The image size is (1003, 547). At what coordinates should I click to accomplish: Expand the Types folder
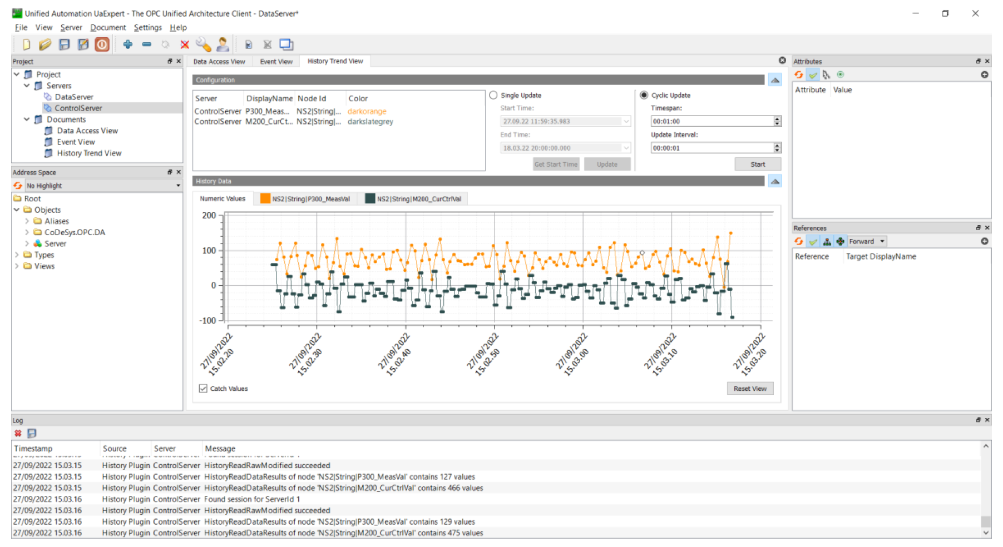click(17, 255)
